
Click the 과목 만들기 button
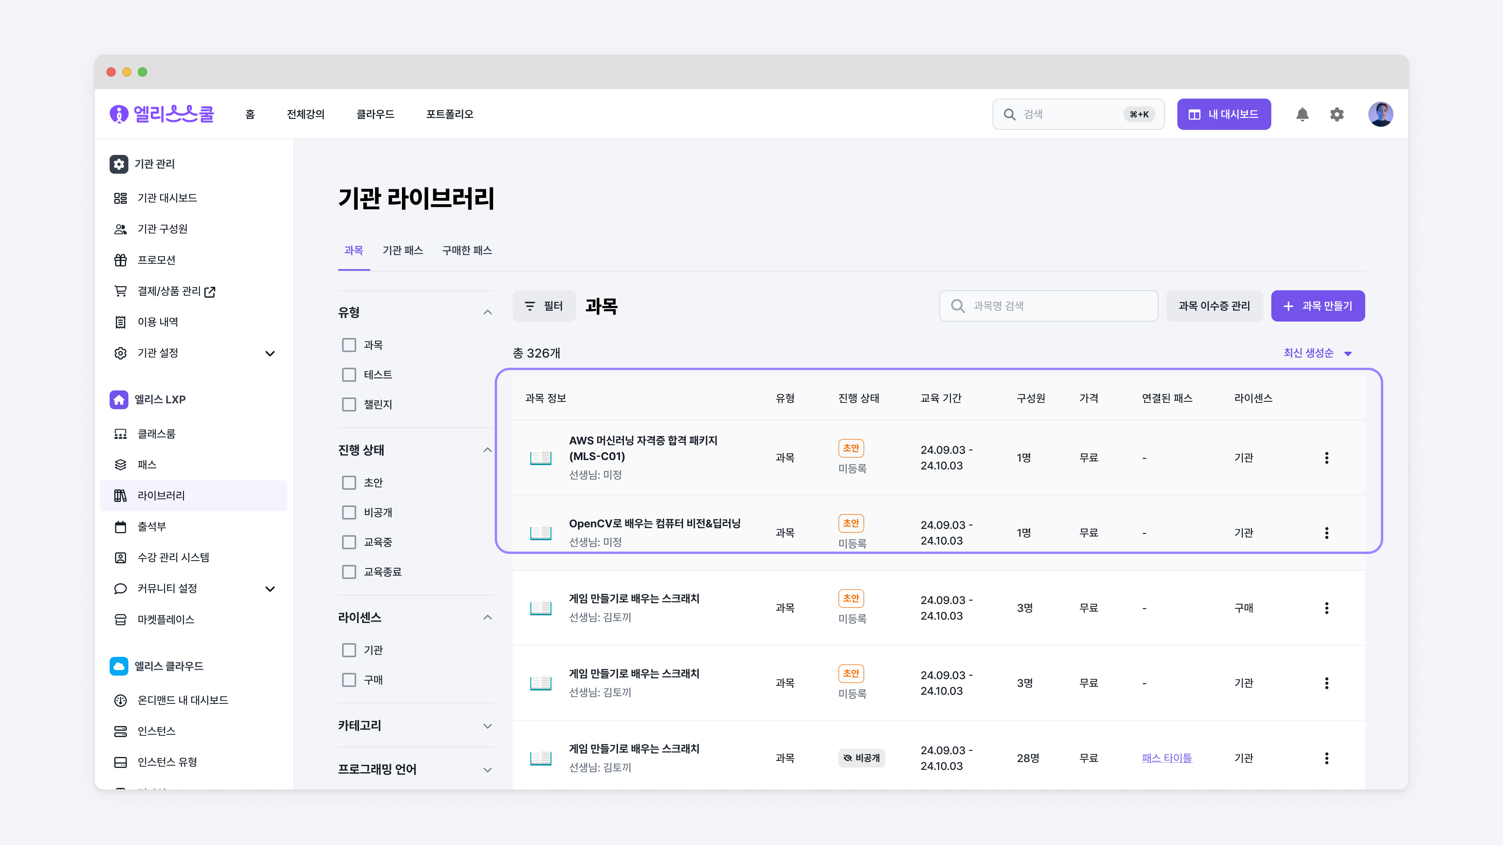tap(1317, 306)
